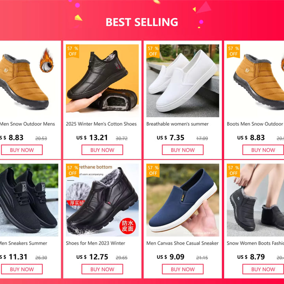Buy now the 2025 Winter Men's Cotton Shoes
Image resolution: width=284 pixels, height=284 pixels.
pos(102,150)
